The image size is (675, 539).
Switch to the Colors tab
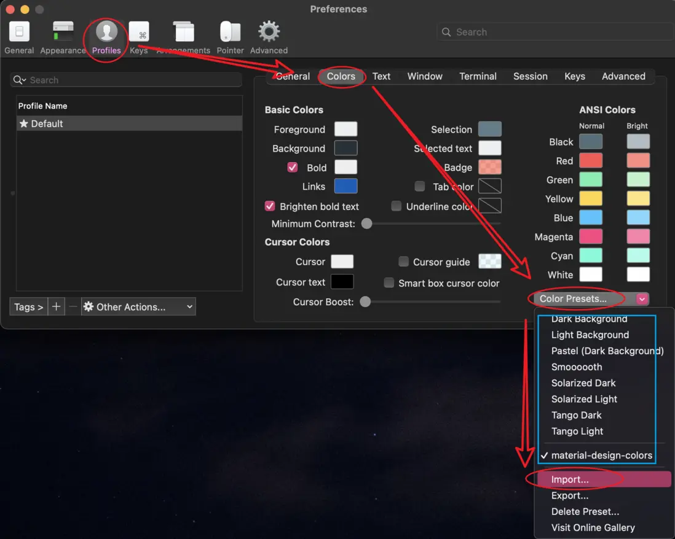coord(341,76)
